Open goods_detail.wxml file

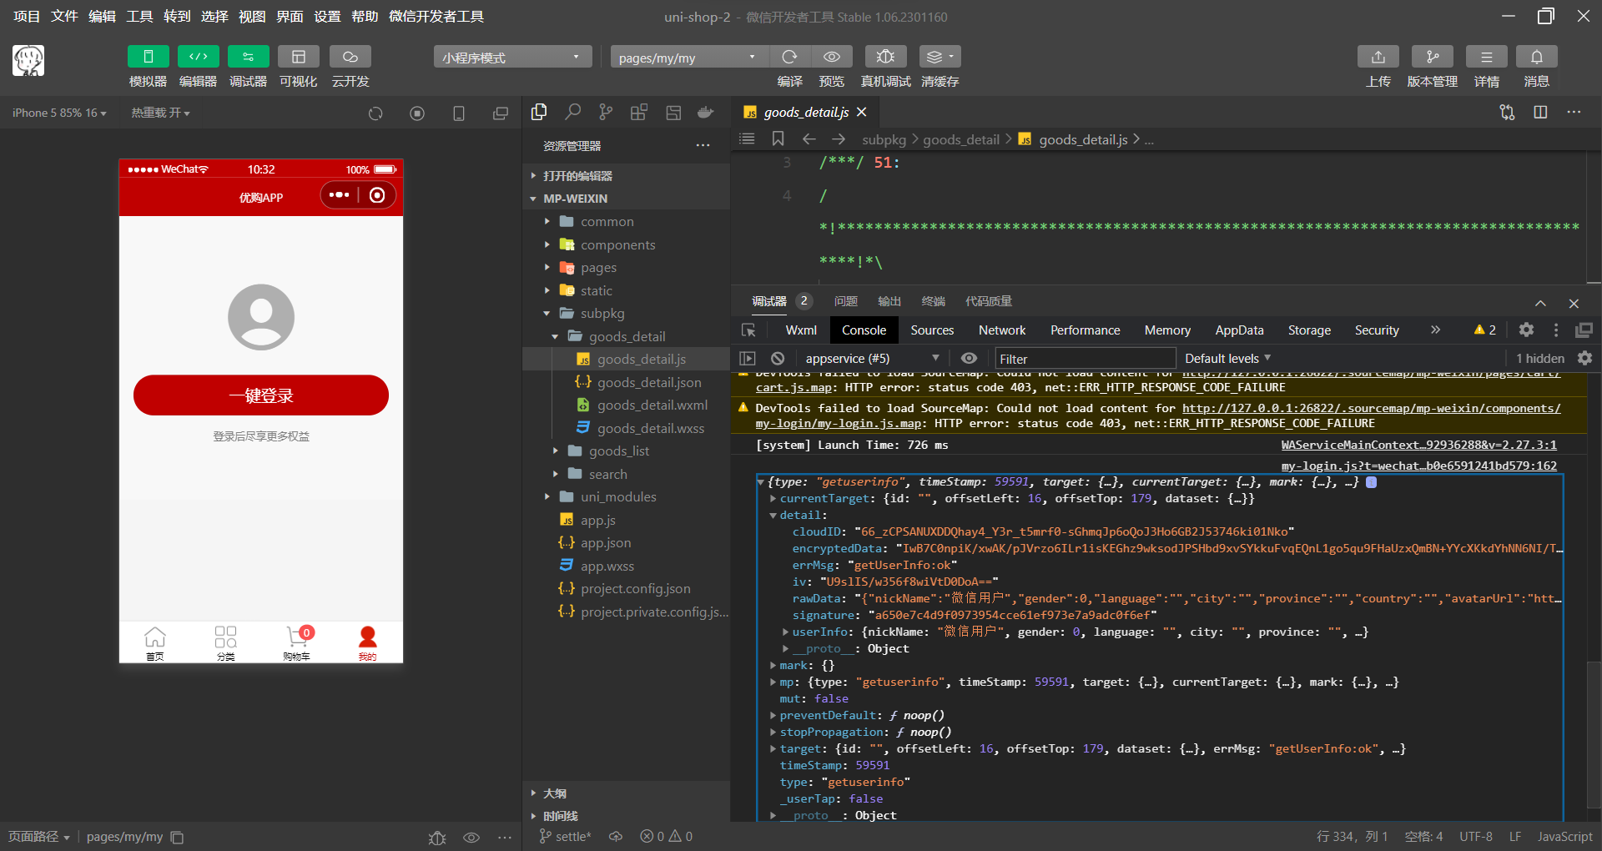click(x=652, y=405)
